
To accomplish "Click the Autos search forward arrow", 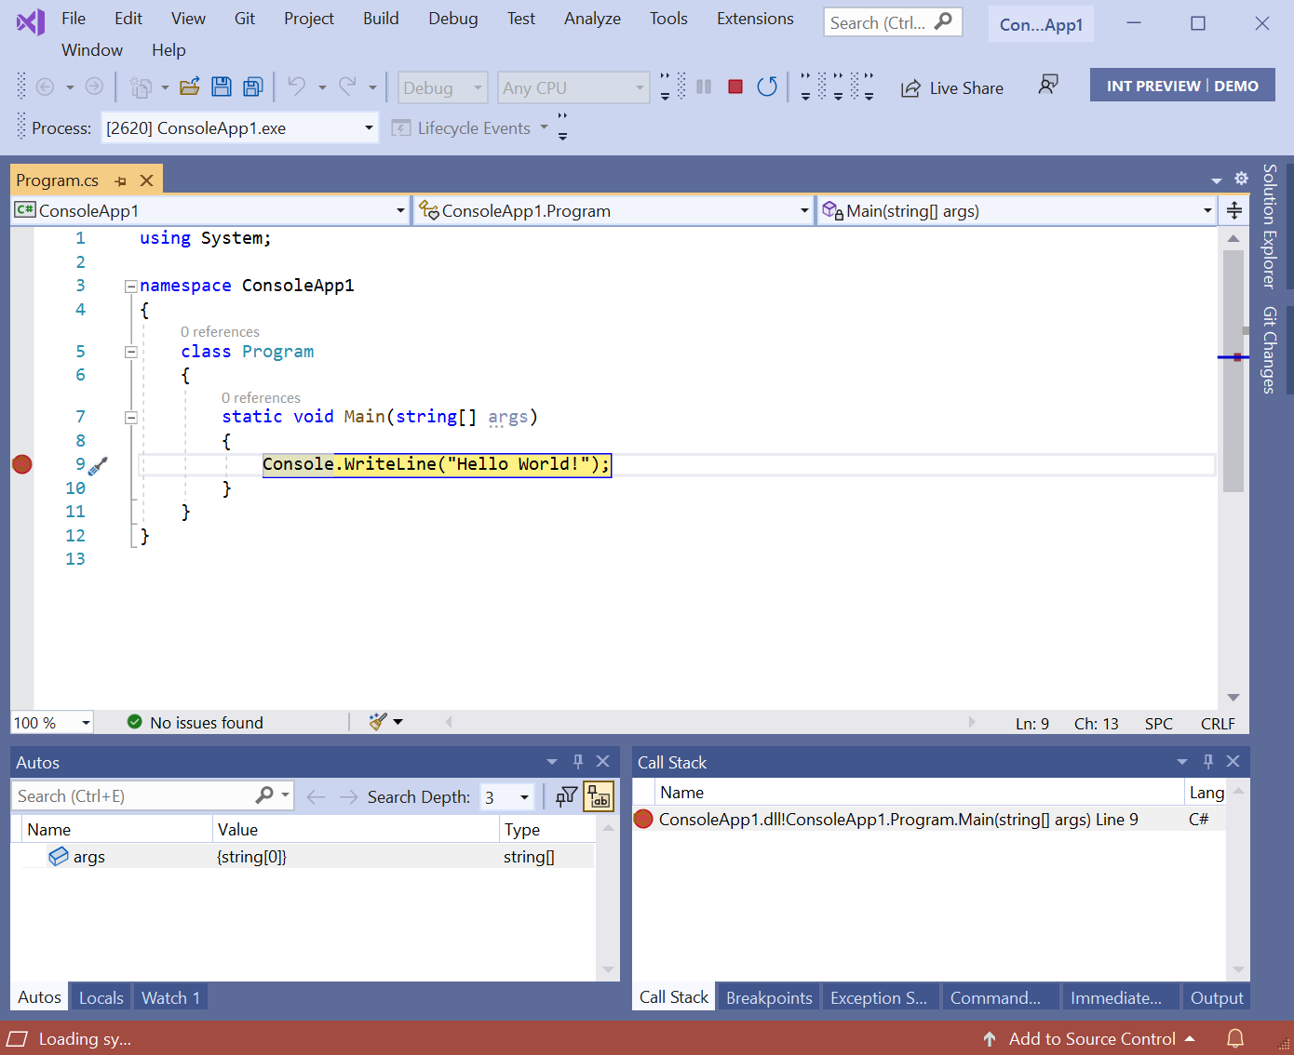I will tap(348, 797).
